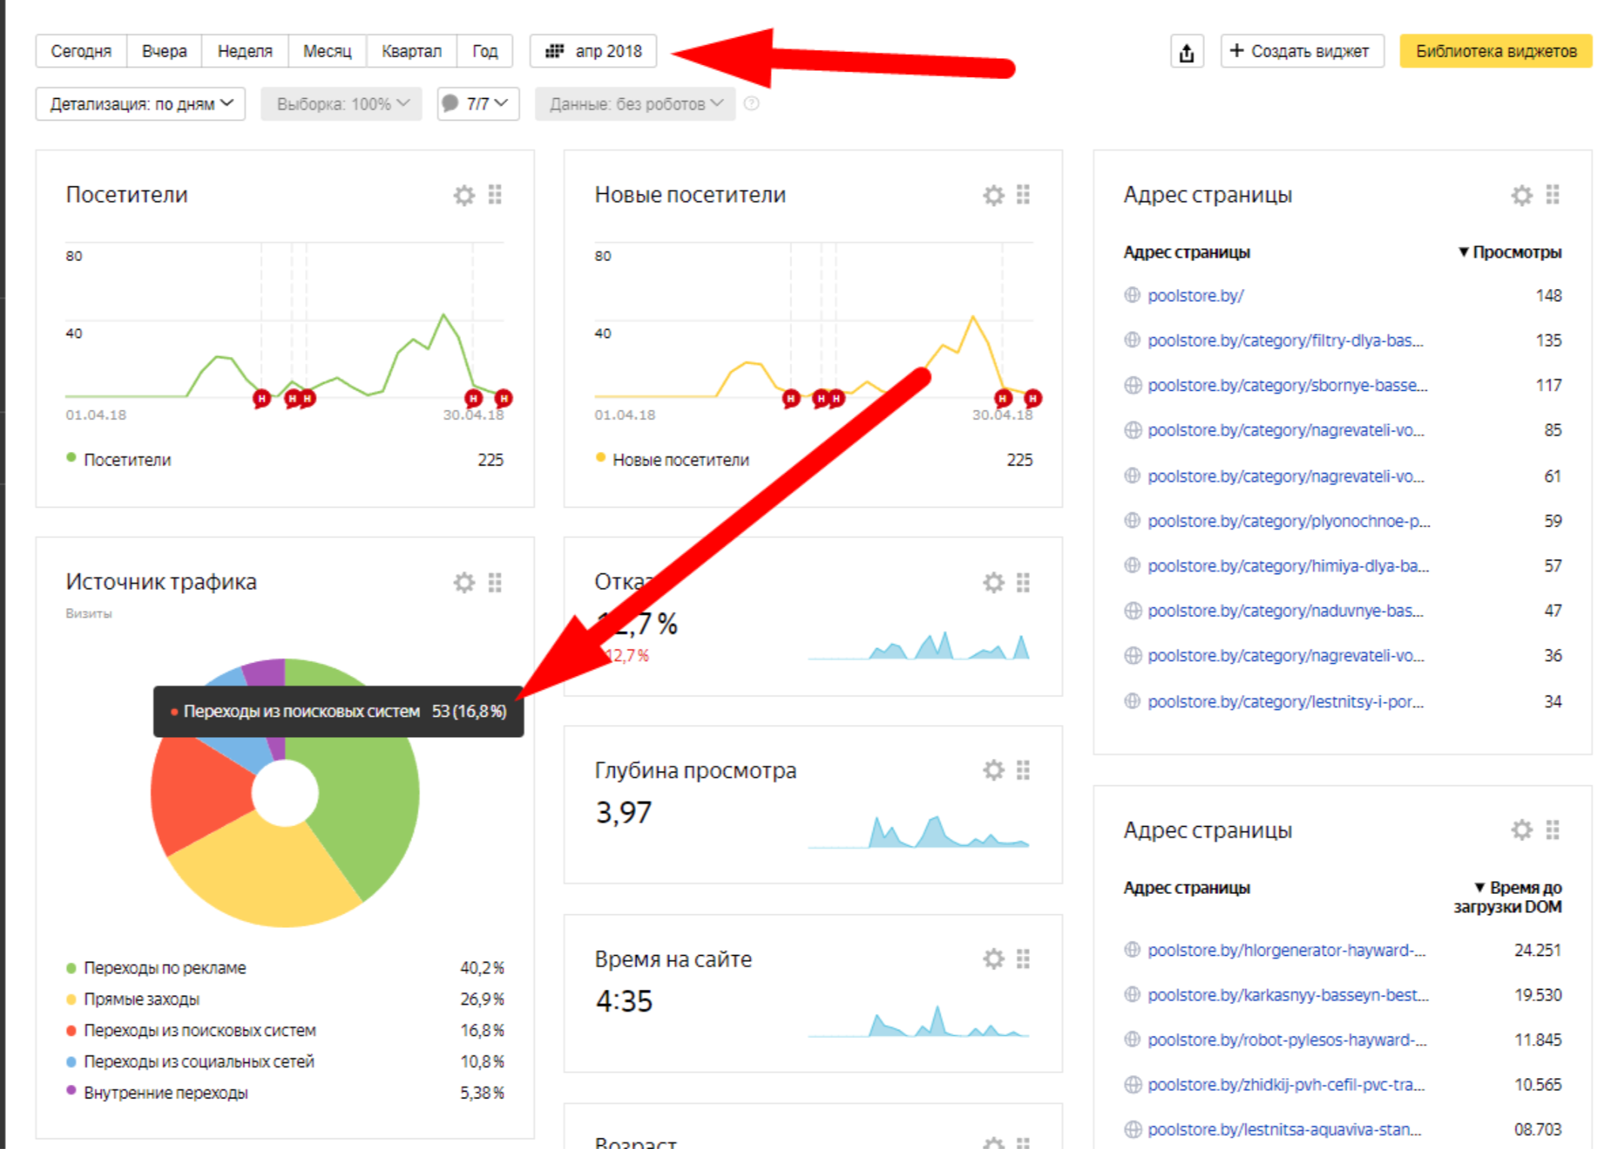1608x1158 pixels.
Task: Open the 7/7 annotations dropdown
Action: 478,104
